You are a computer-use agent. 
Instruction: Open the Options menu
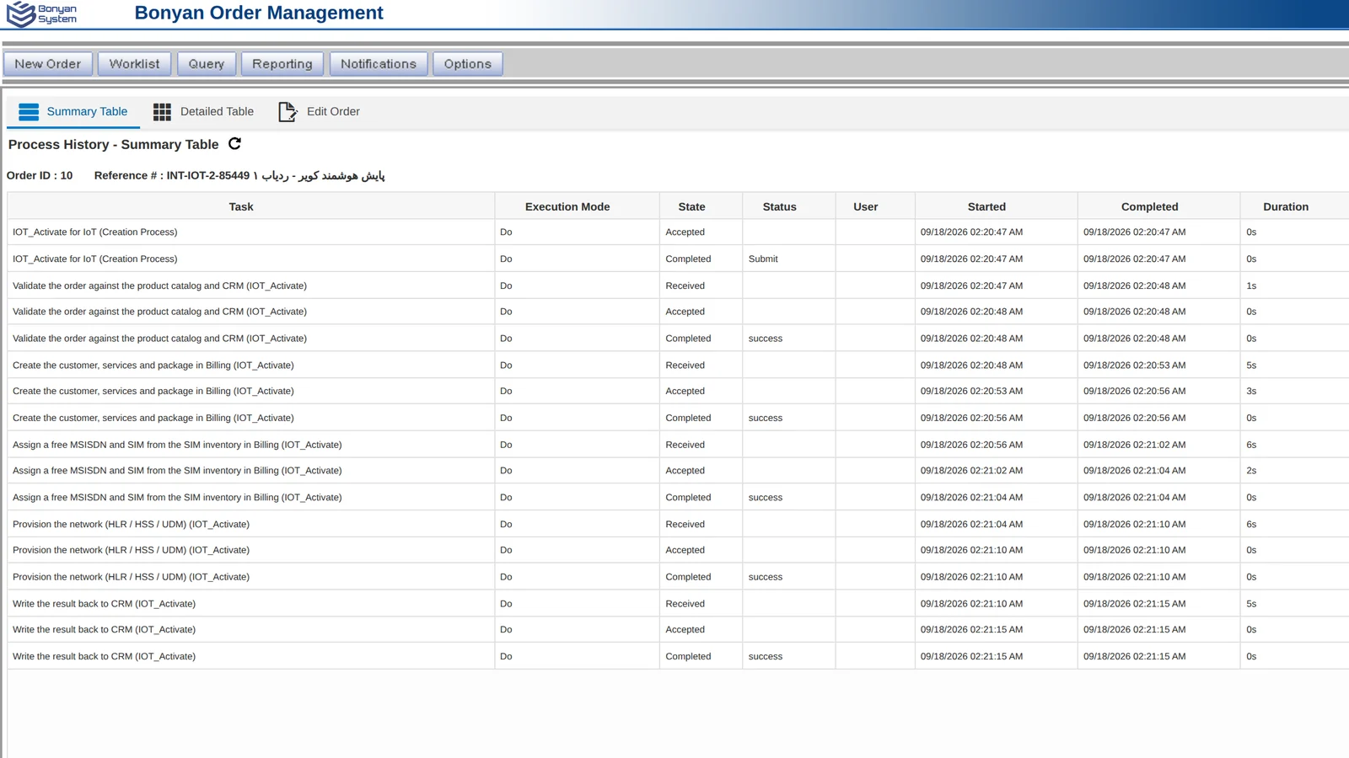468,64
